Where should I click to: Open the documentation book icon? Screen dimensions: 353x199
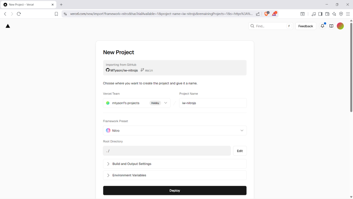[x=331, y=26]
